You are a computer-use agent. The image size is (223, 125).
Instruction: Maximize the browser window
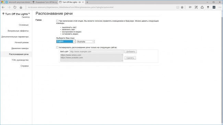coord(213,2)
